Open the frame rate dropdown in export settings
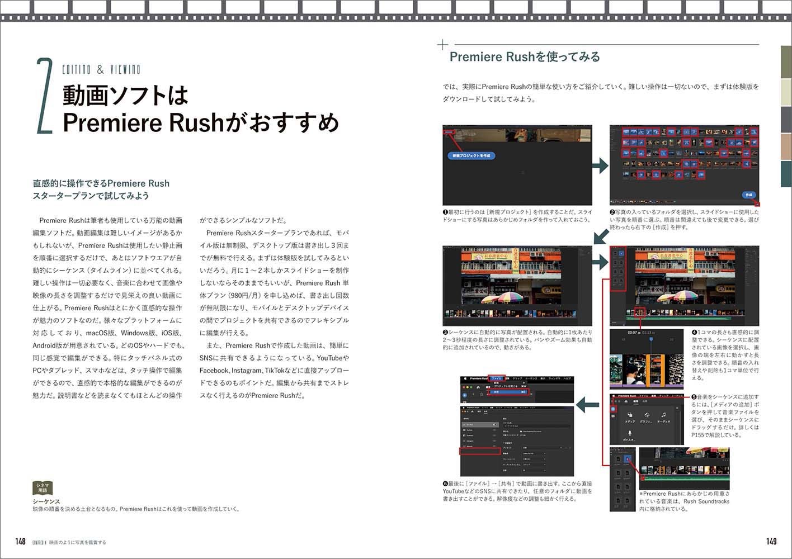The width and height of the screenshot is (792, 559). point(534,459)
